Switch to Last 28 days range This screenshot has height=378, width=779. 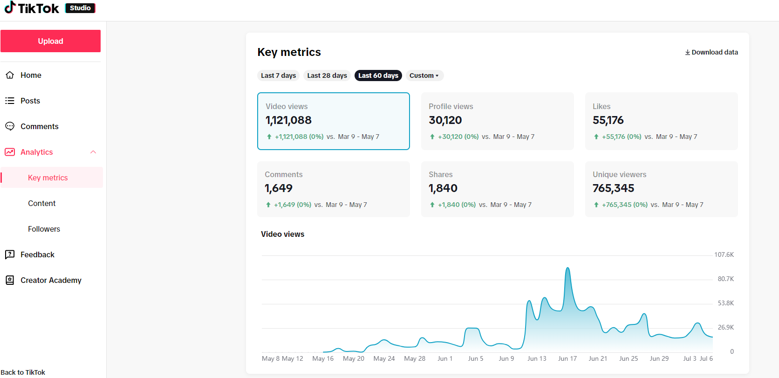(327, 76)
